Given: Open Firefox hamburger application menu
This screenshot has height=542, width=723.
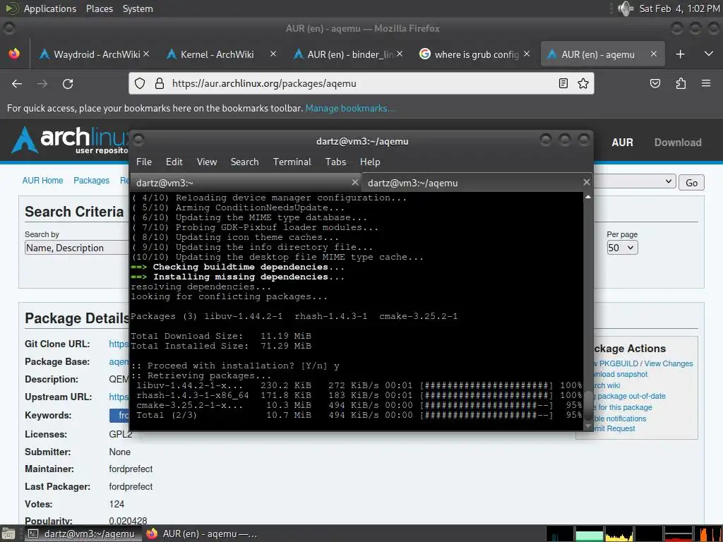Looking at the screenshot, I should [705, 83].
